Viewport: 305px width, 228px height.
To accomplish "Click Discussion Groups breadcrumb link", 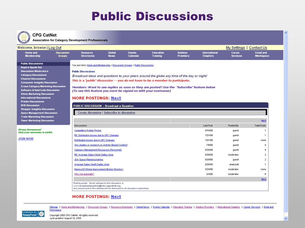I will coord(122,65).
